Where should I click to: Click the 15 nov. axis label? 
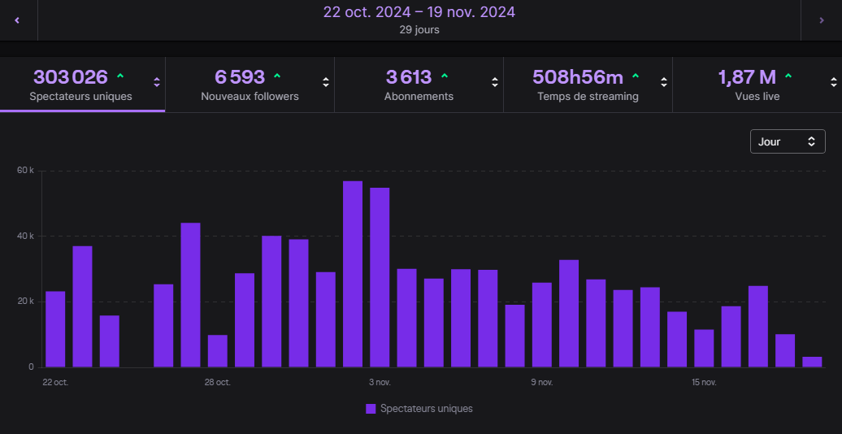point(704,383)
